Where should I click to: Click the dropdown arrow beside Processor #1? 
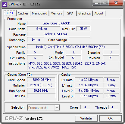pyautogui.click(x=57, y=108)
